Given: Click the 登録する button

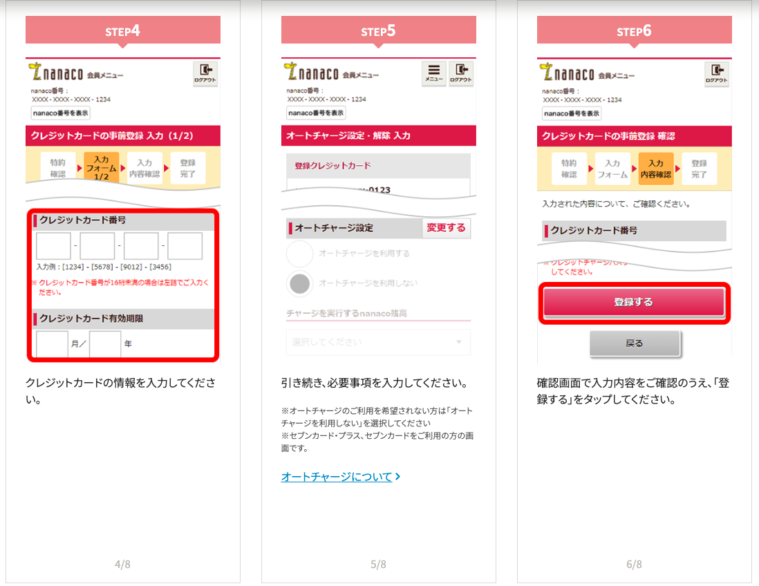Looking at the screenshot, I should click(634, 302).
